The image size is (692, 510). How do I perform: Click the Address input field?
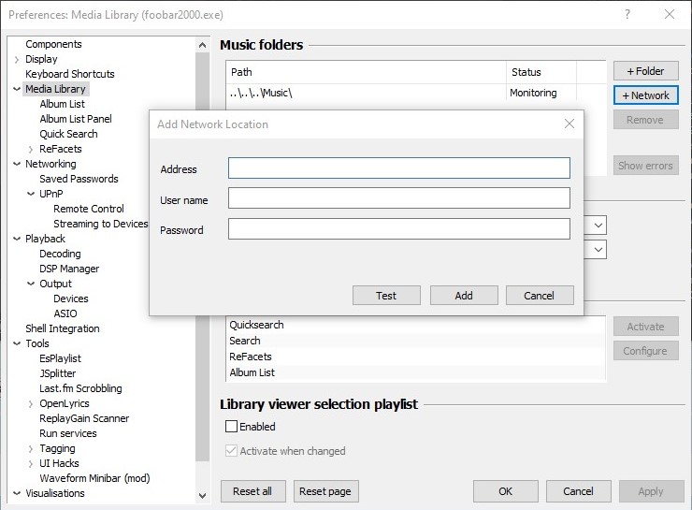(x=398, y=168)
